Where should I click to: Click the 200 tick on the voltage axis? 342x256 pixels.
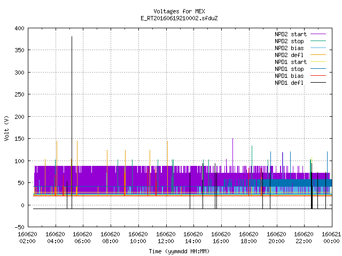coord(19,117)
